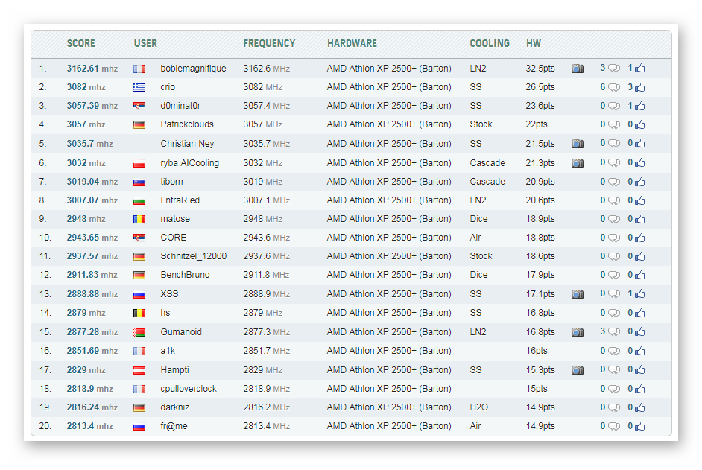
Task: Open comments bubble in crio row
Action: tap(614, 87)
